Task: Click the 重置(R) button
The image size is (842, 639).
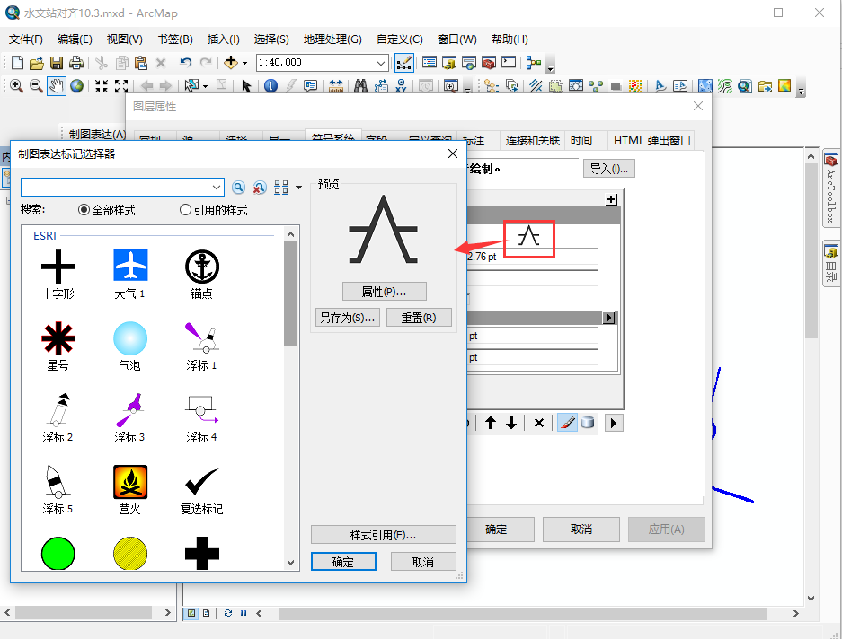Action: [x=419, y=318]
